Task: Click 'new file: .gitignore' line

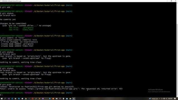Action: click(21, 28)
